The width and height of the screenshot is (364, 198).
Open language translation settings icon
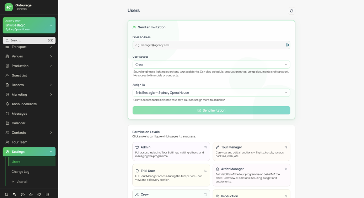click(x=15, y=195)
